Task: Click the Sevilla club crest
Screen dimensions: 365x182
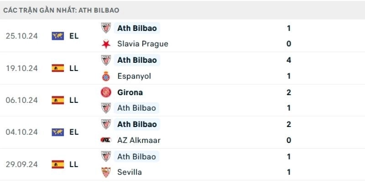Action: point(106,172)
